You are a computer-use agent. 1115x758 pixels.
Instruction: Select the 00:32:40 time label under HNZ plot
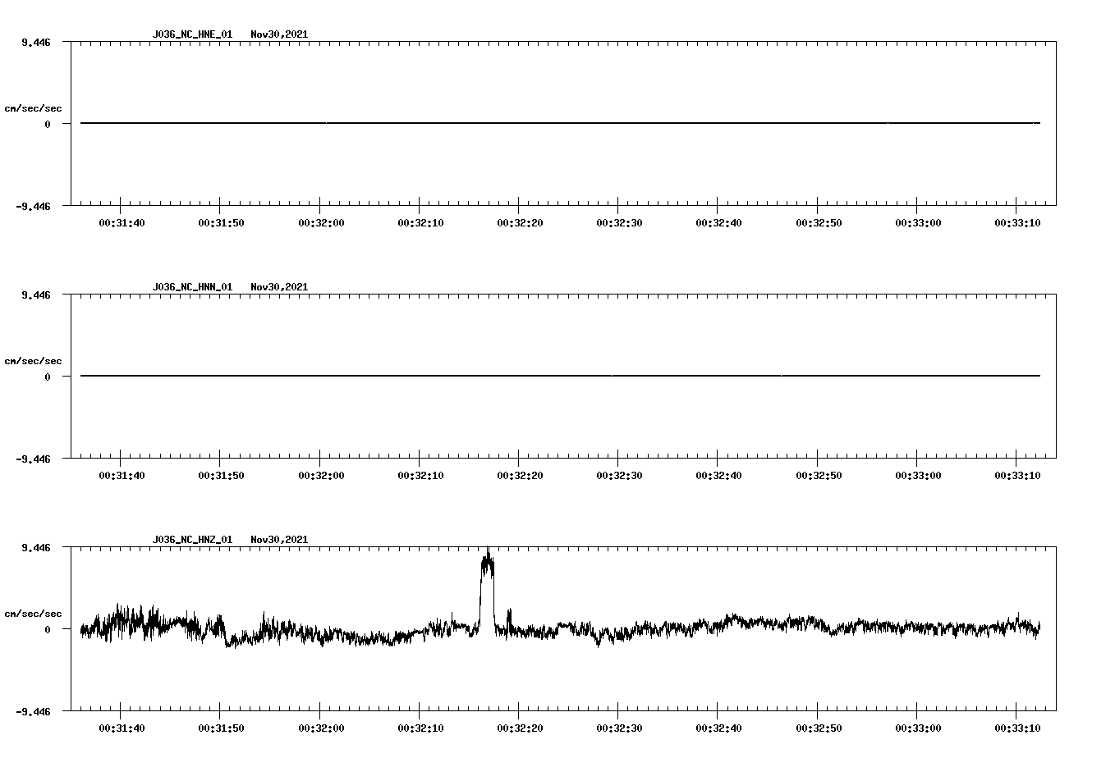coord(718,728)
